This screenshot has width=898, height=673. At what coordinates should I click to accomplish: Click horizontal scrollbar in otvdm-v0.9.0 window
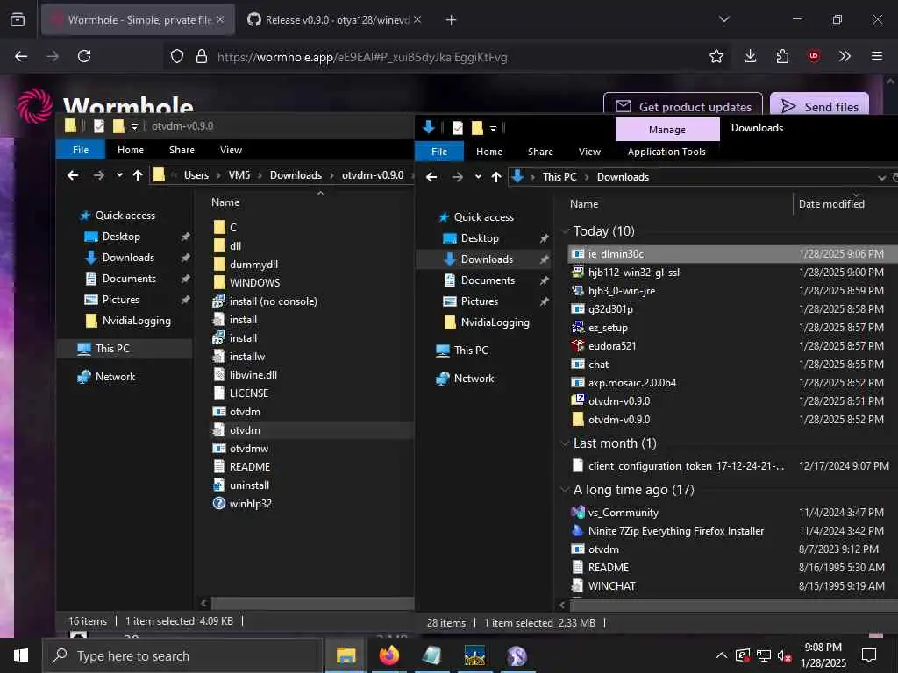312,603
